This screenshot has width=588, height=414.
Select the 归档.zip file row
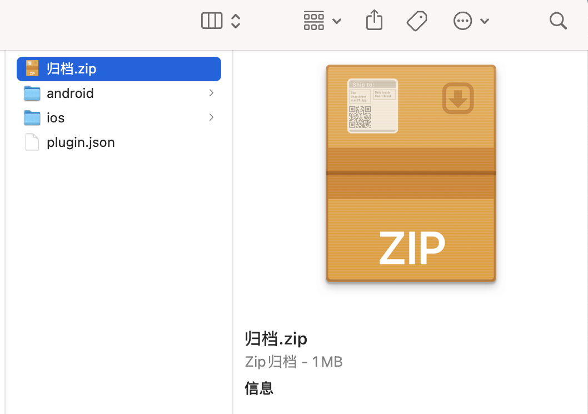point(119,69)
